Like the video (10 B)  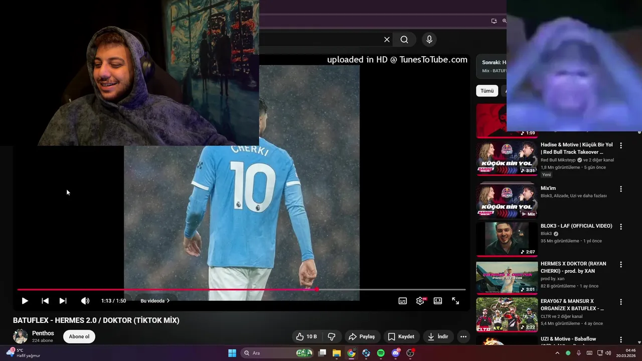tap(306, 336)
